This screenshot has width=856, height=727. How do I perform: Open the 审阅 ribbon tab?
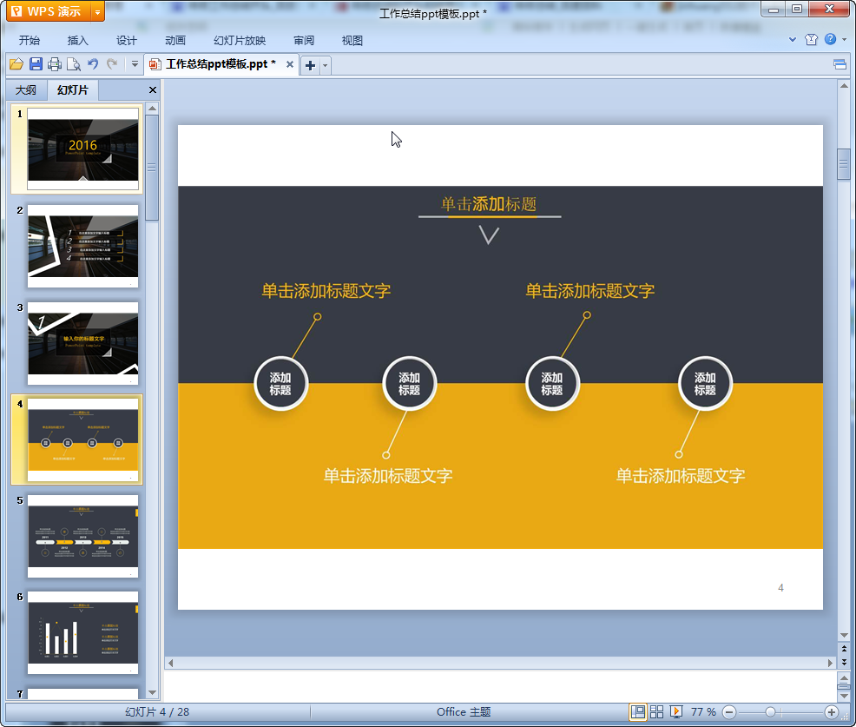click(x=304, y=41)
